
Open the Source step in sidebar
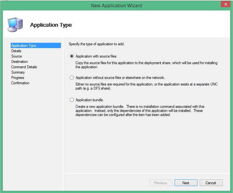tap(17, 56)
